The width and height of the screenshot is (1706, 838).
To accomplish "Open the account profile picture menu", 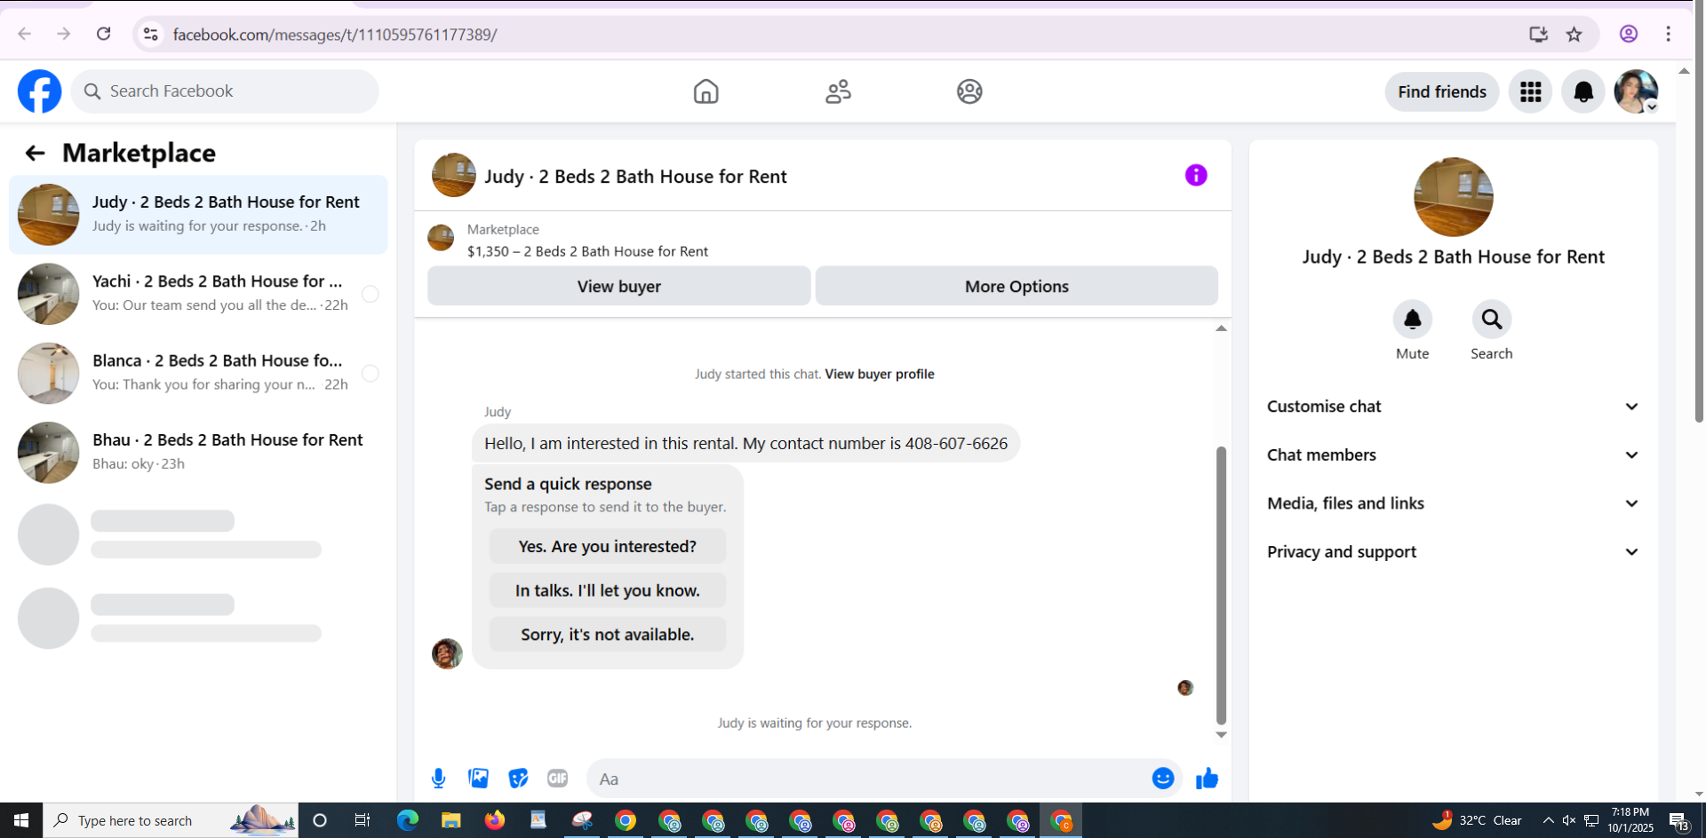I will (1636, 91).
